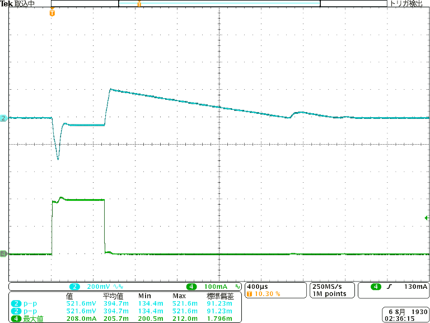Click the channel 4 ground reference marker
The image size is (430, 323).
tap(3, 254)
